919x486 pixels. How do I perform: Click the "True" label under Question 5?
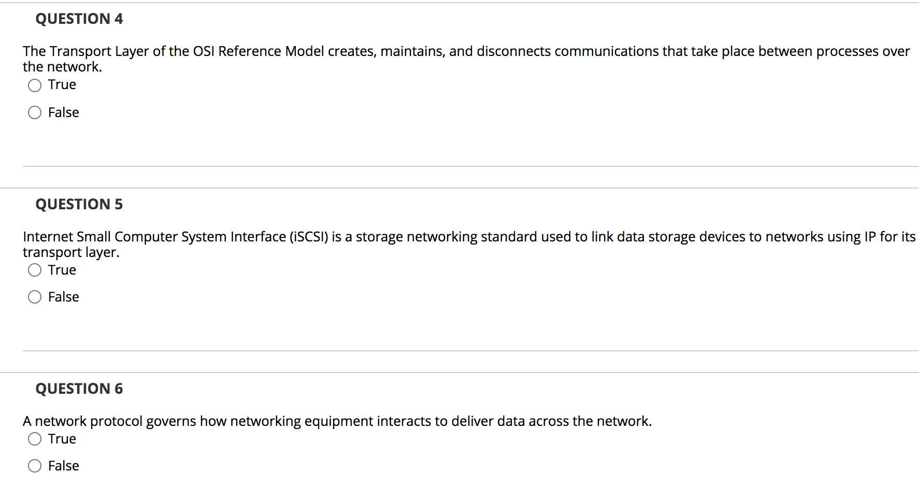coord(62,270)
